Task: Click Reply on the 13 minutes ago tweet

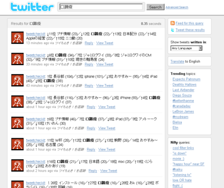Action: [89, 43]
